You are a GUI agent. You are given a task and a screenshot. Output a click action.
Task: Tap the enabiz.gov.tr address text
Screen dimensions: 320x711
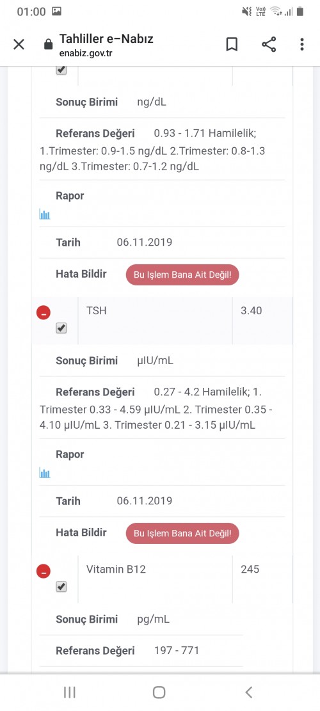(x=86, y=53)
